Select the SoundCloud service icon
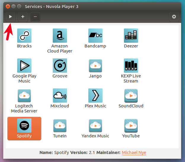185x162 pixels. tap(131, 96)
